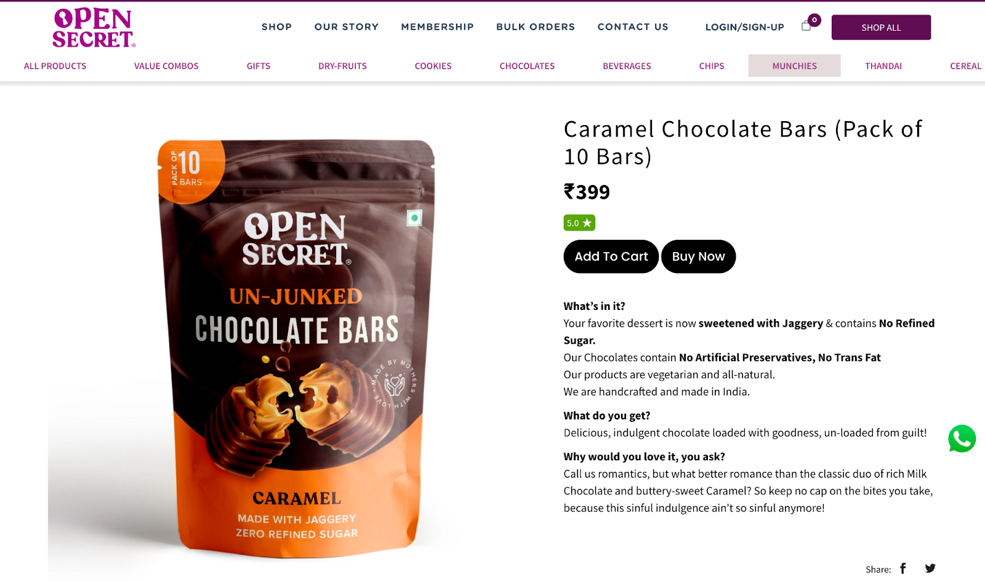Go to Our Story page

(x=347, y=26)
